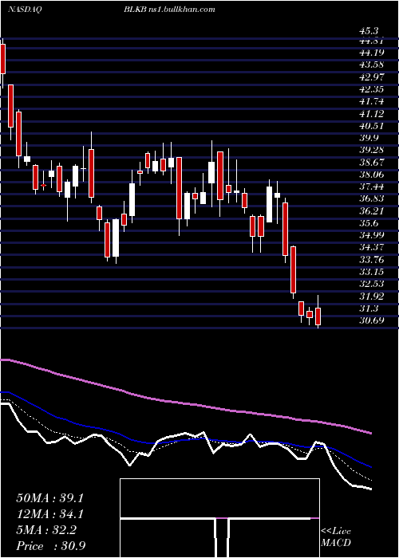This screenshot has height=558, width=399.
Task: Click the 42.97 price axis label
Action: tap(372, 77)
